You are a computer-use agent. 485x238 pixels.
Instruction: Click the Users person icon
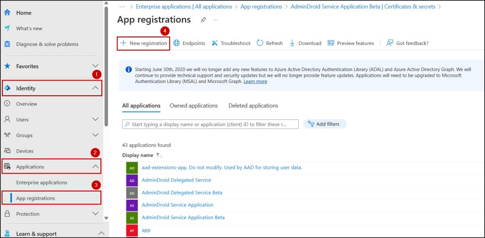7,119
